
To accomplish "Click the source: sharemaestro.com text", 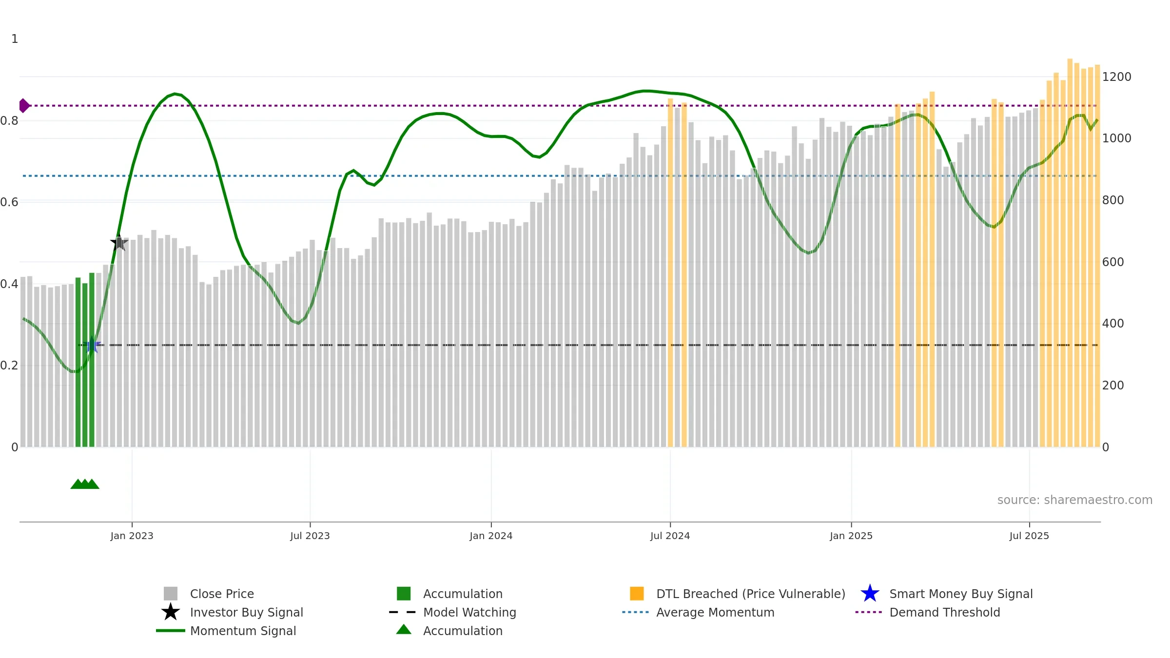I will tap(1075, 500).
